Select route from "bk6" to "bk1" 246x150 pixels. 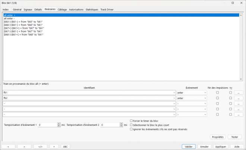pyautogui.click(x=121, y=25)
